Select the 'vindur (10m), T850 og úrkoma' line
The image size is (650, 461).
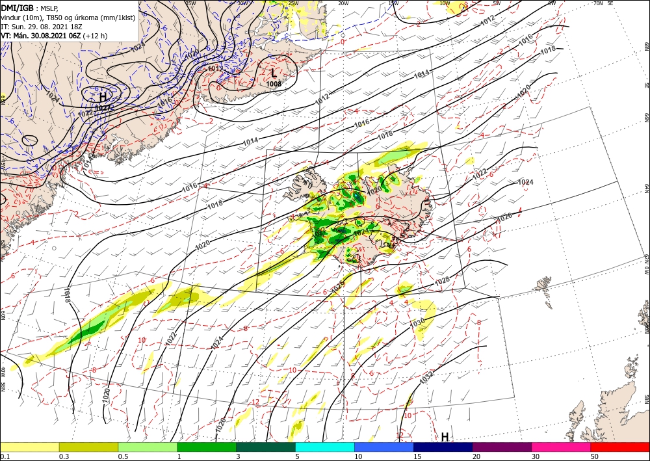click(68, 18)
